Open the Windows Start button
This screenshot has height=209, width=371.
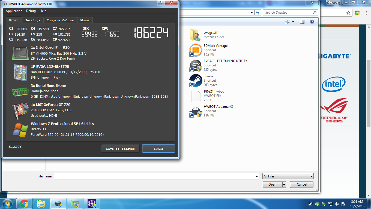pos(7,204)
